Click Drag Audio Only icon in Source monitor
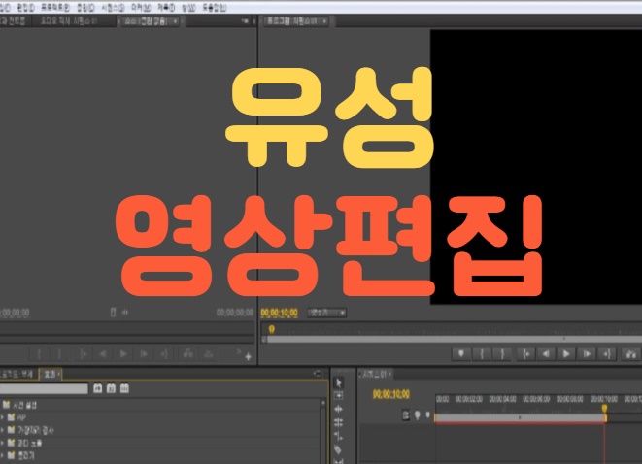This screenshot has height=464, width=642. [x=125, y=313]
